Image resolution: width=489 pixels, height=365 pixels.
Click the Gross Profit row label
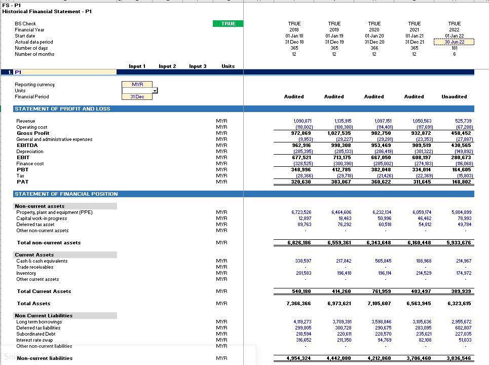tap(33, 133)
